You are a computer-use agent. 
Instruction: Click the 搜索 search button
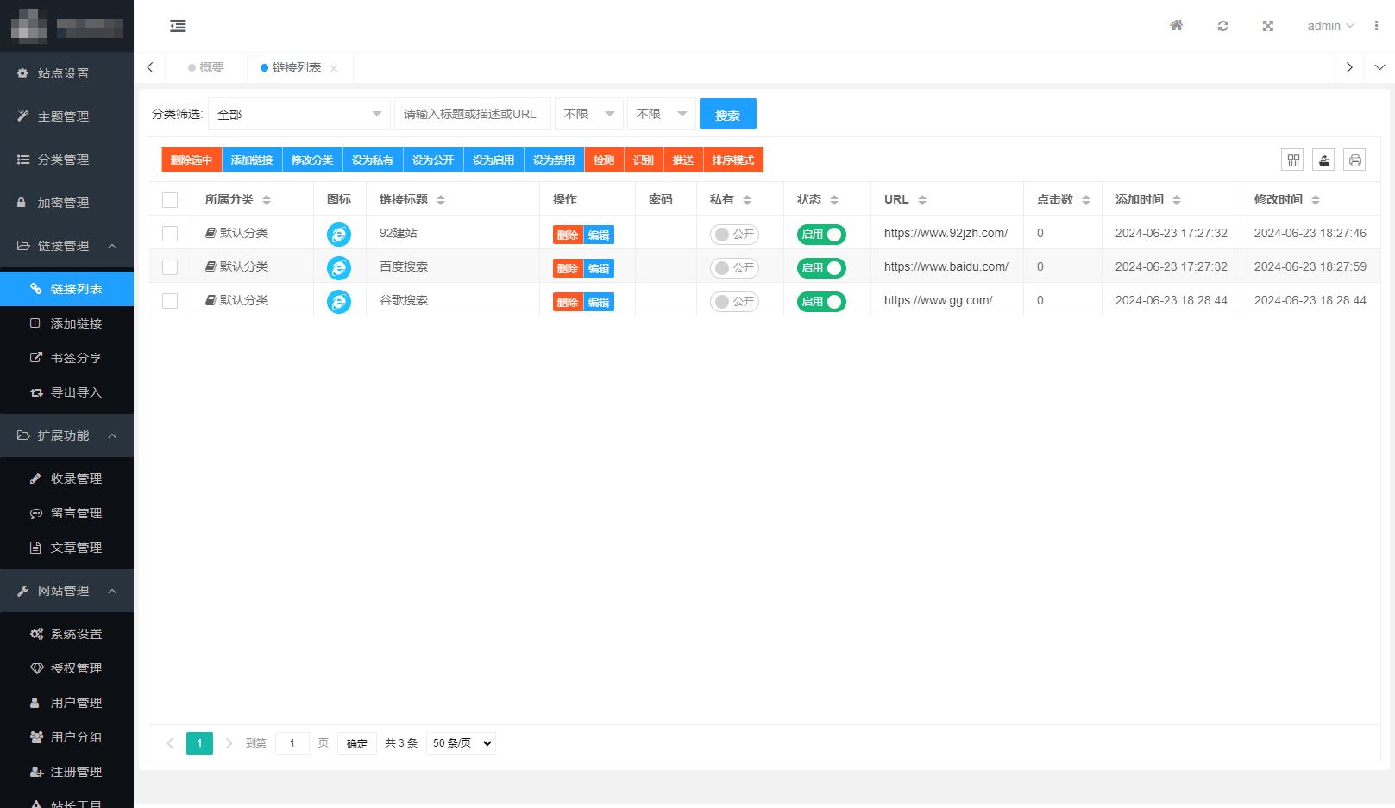pyautogui.click(x=728, y=114)
